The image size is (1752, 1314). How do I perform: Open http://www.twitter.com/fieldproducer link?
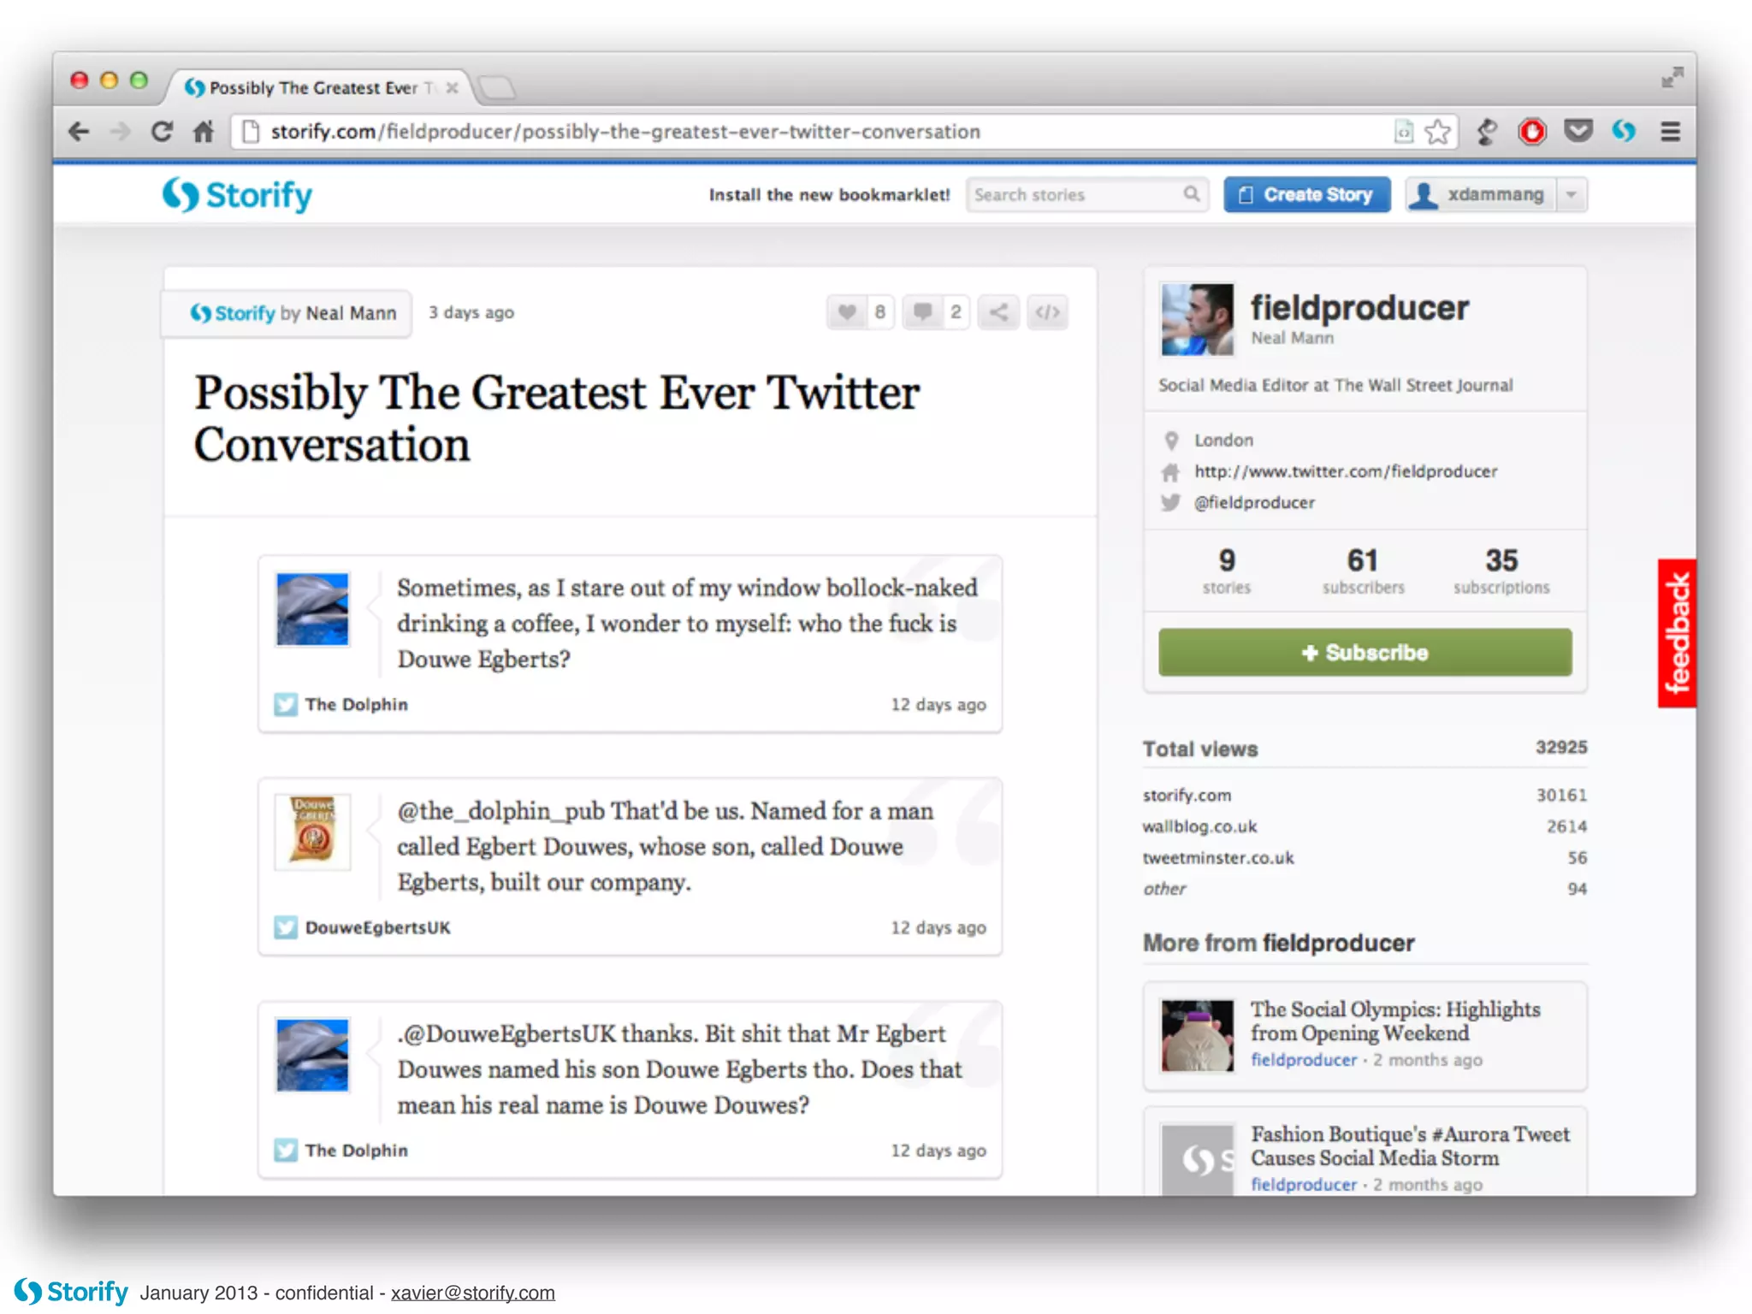1346,471
